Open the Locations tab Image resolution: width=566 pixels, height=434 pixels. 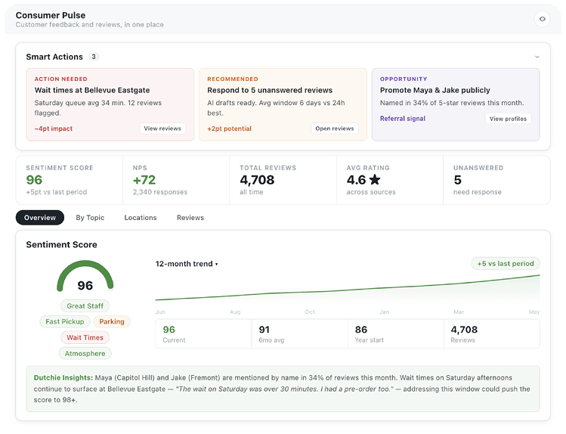(141, 218)
